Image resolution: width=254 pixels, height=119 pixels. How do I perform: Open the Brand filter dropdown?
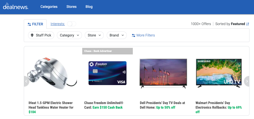[x=117, y=35]
